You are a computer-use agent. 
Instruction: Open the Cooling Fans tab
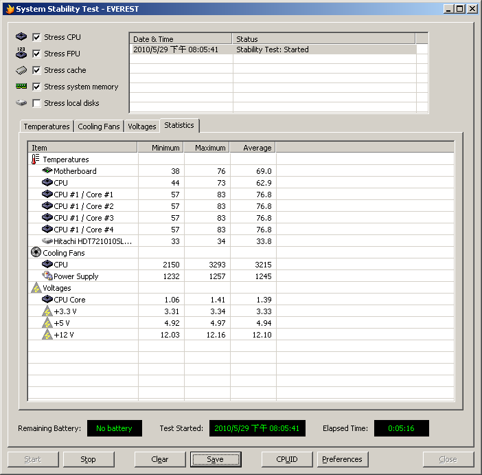pyautogui.click(x=99, y=126)
